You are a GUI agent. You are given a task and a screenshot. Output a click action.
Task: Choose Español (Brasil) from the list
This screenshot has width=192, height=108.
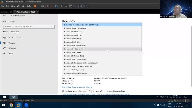coord(102,39)
